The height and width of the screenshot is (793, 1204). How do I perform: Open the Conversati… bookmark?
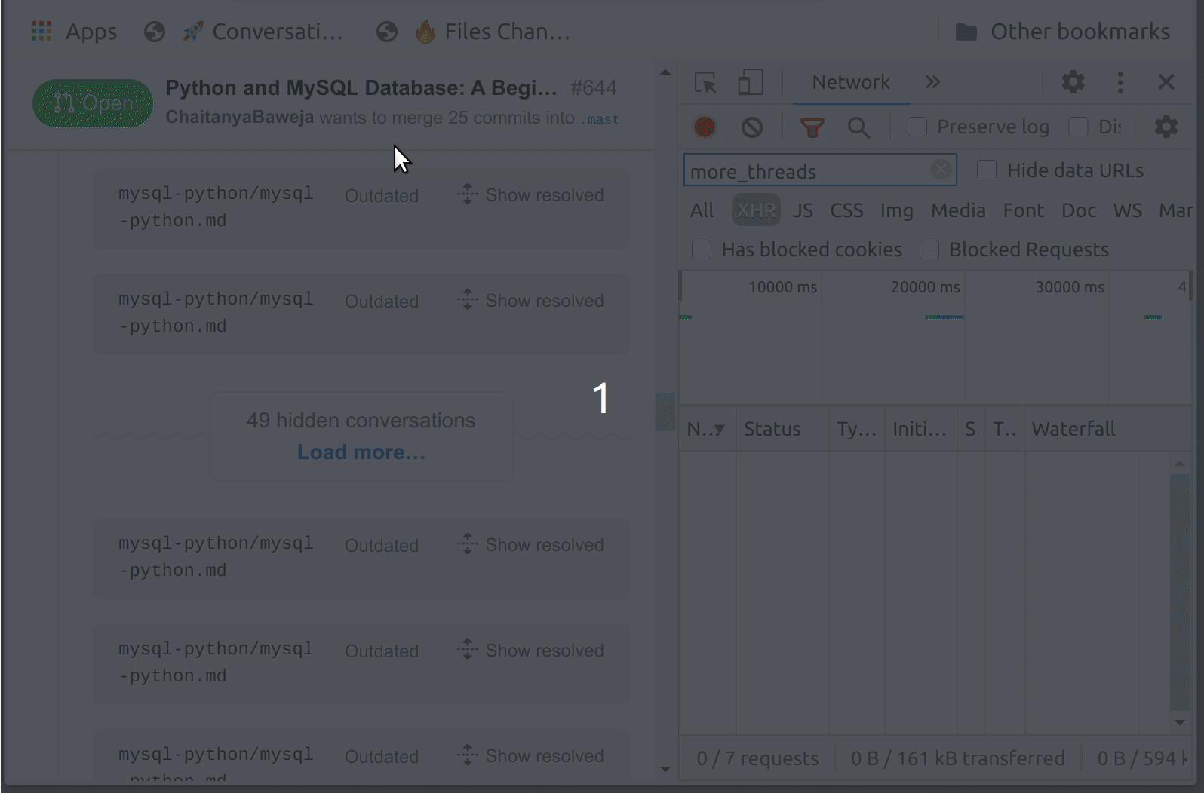(263, 32)
